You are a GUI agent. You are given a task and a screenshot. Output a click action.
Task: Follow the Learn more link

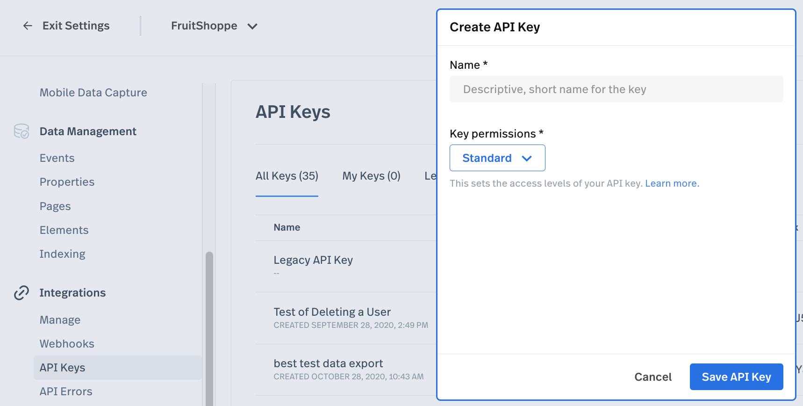pyautogui.click(x=672, y=183)
